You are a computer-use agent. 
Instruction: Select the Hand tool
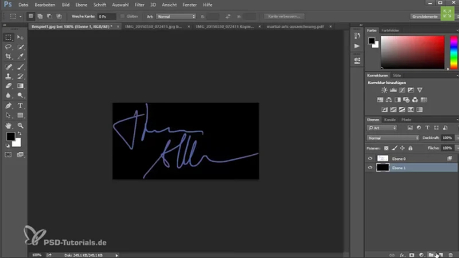pyautogui.click(x=8, y=126)
